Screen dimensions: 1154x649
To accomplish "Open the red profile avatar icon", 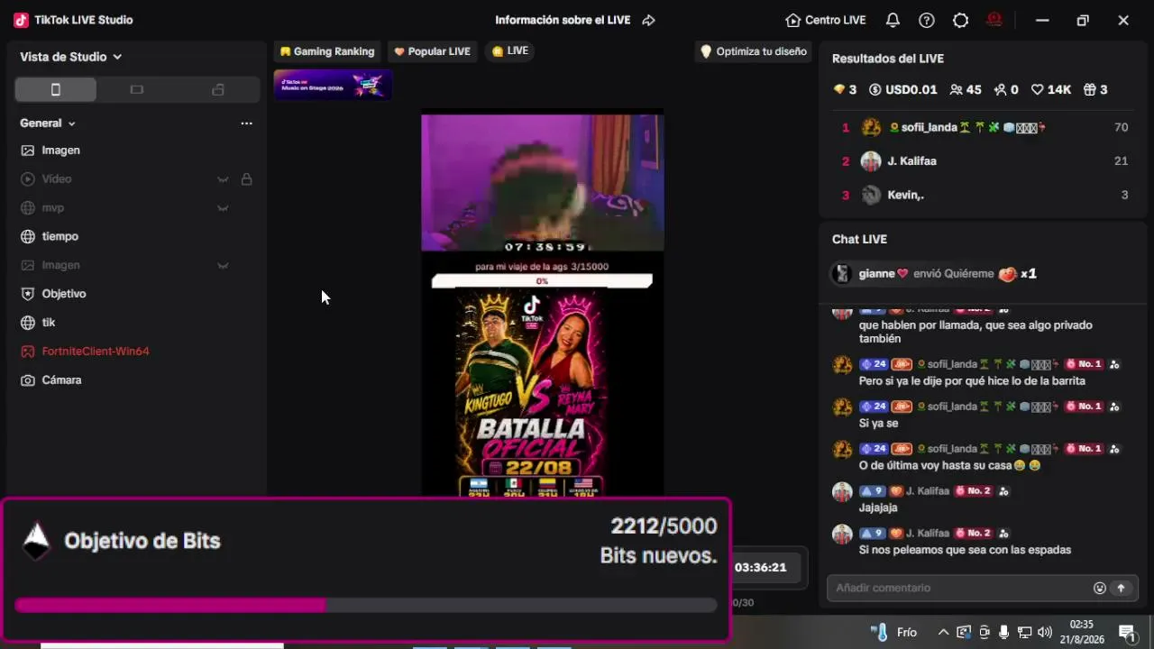I will 994,20.
